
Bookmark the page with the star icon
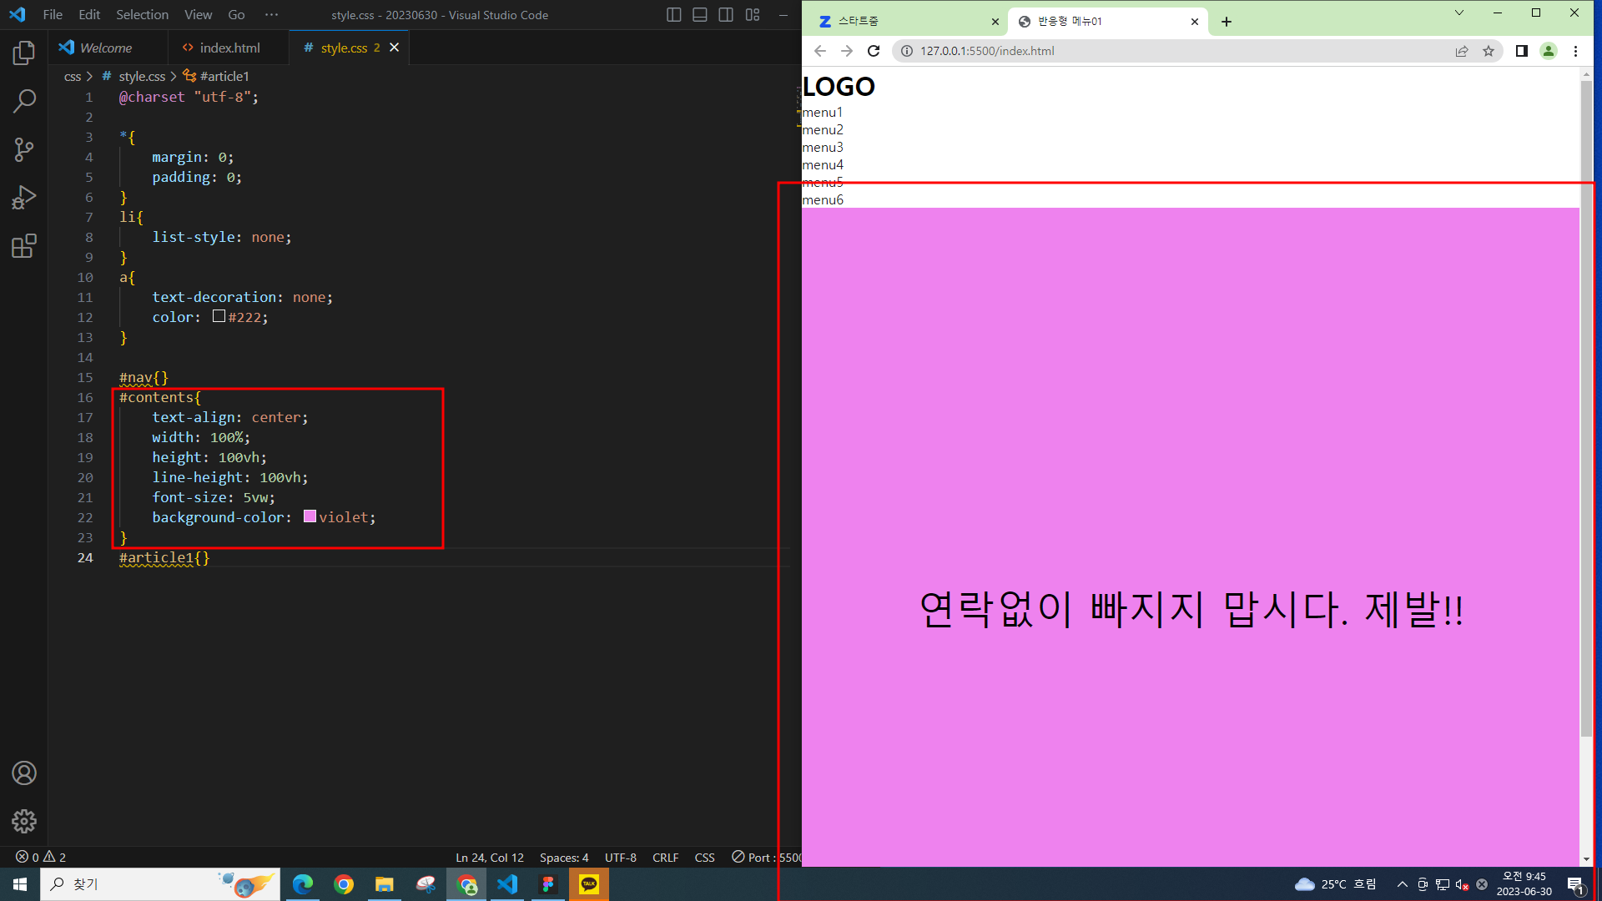tap(1489, 51)
